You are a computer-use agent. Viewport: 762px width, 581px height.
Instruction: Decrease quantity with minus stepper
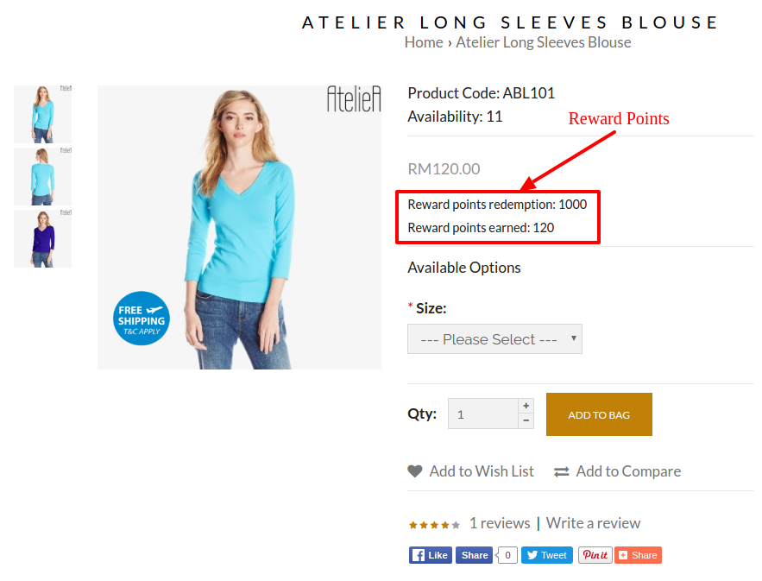pyautogui.click(x=526, y=421)
